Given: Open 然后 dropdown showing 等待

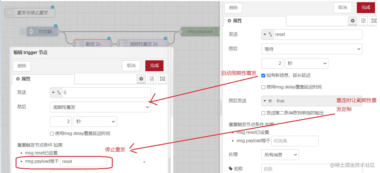Looking at the screenshot, I should [312, 49].
